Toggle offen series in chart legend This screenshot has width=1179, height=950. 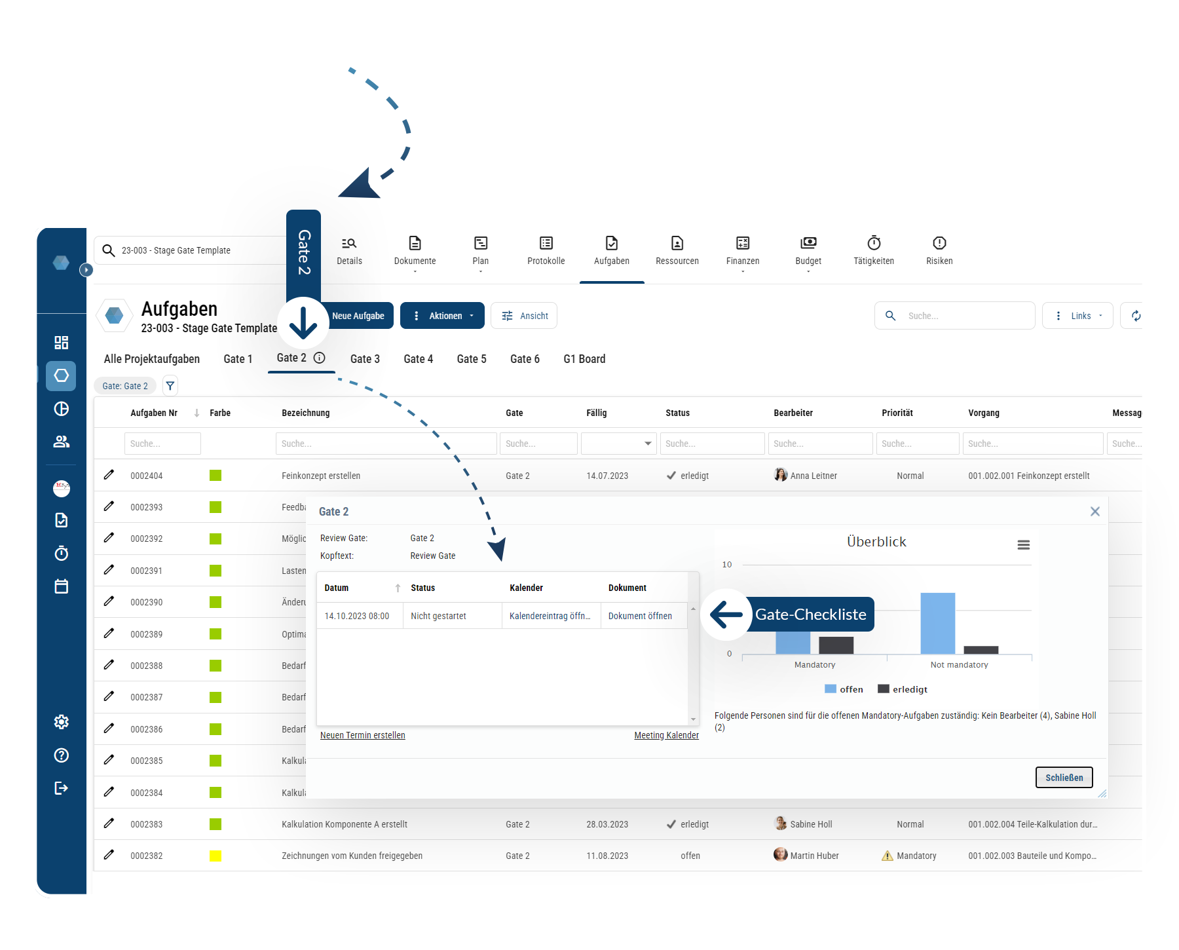pyautogui.click(x=844, y=689)
